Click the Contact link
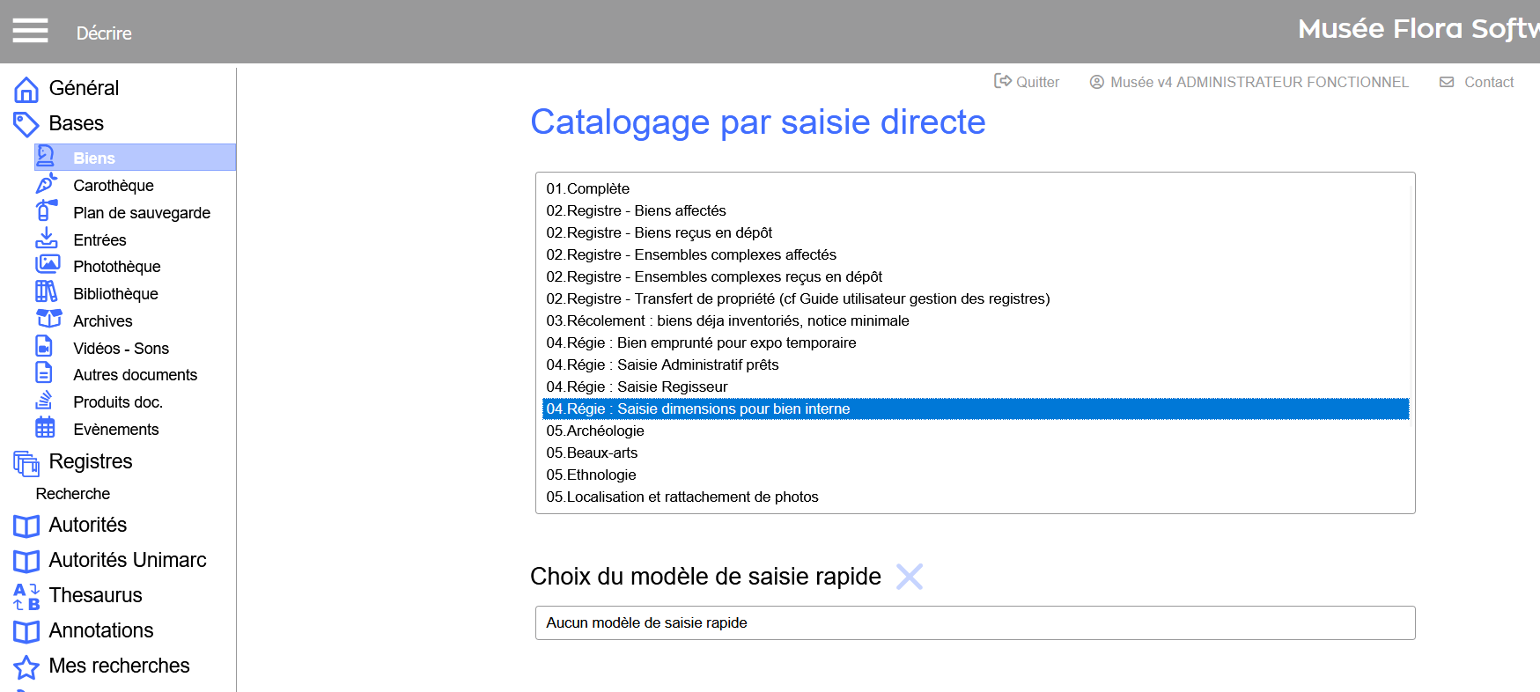Image resolution: width=1540 pixels, height=692 pixels. 1489,82
